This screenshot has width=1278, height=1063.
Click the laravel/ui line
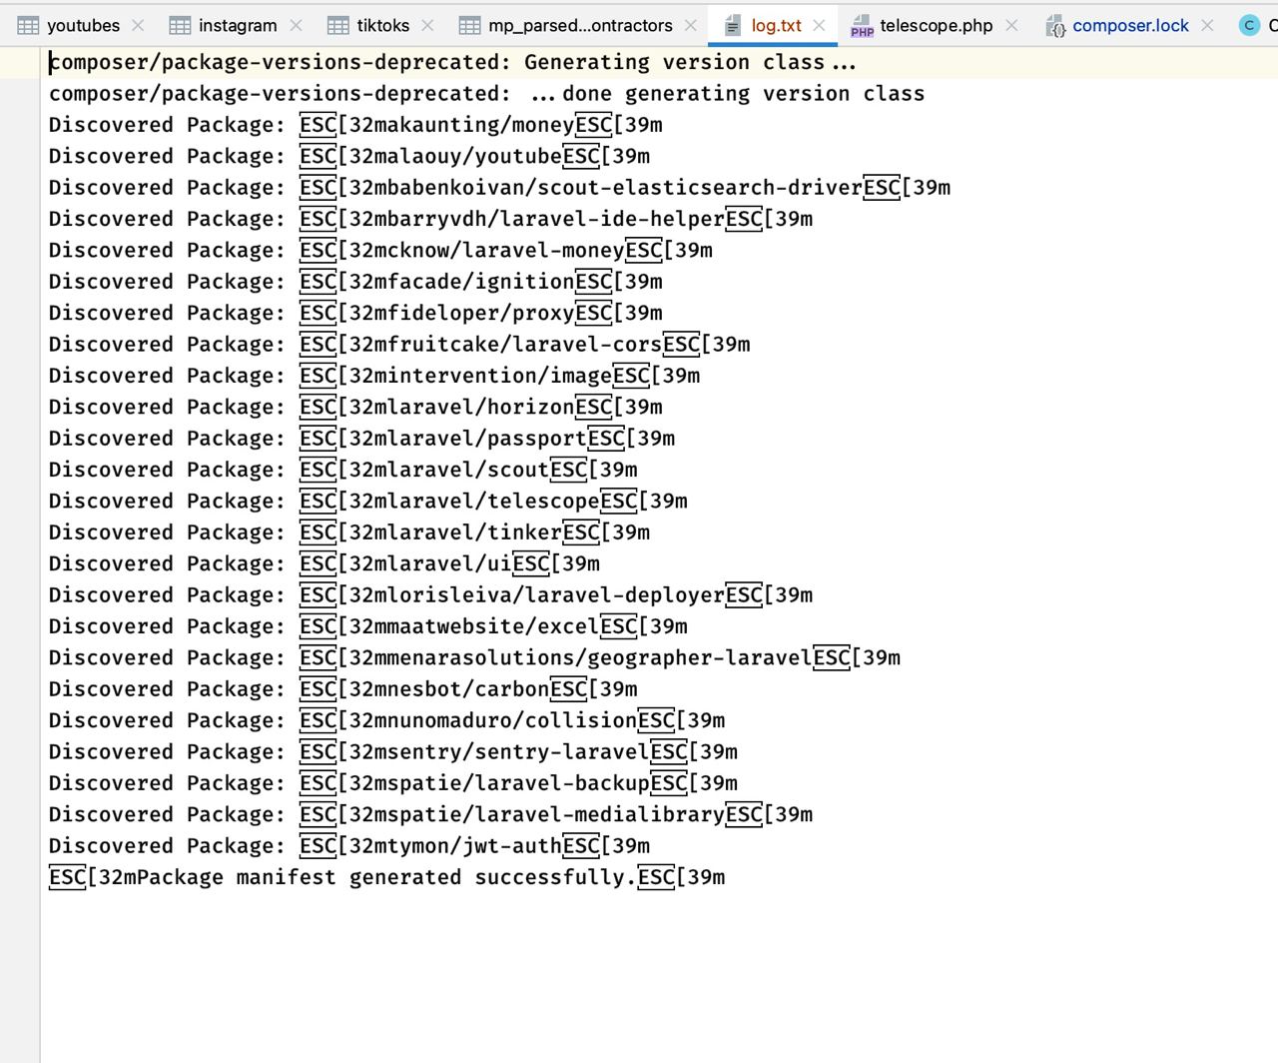[324, 564]
